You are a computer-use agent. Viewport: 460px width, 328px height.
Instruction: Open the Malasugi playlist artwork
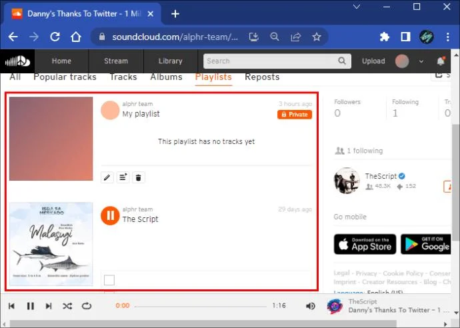click(x=51, y=244)
